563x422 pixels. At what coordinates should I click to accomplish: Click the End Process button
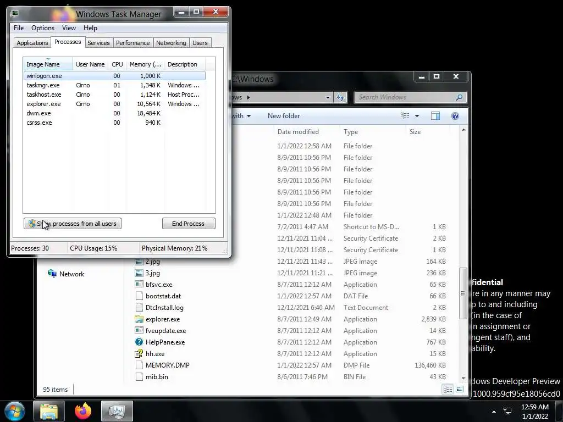[189, 224]
